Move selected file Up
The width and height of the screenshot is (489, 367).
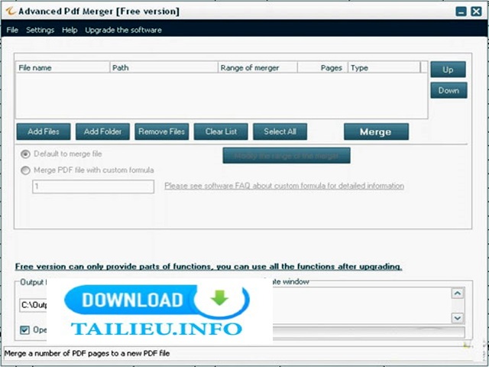[x=448, y=70]
